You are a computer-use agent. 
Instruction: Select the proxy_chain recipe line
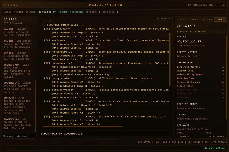[99, 78]
